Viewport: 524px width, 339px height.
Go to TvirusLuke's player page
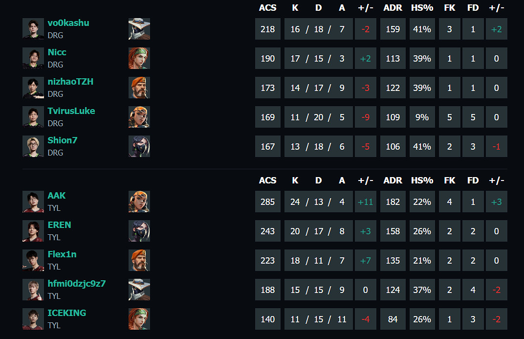tap(71, 111)
